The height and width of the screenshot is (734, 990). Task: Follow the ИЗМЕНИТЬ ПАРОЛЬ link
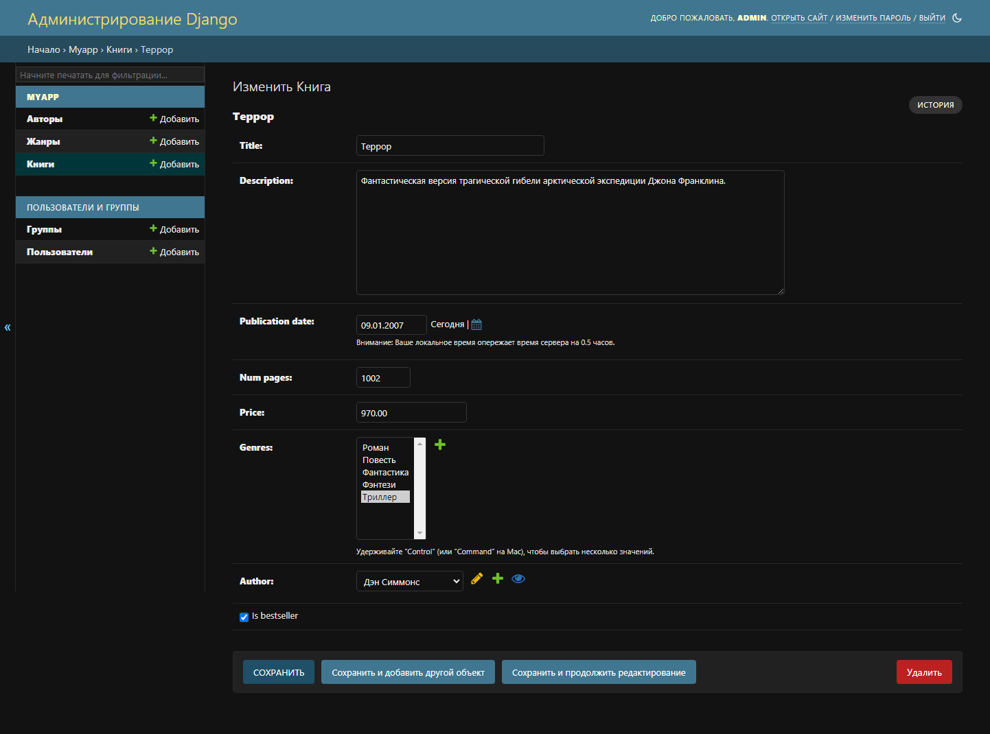[873, 18]
